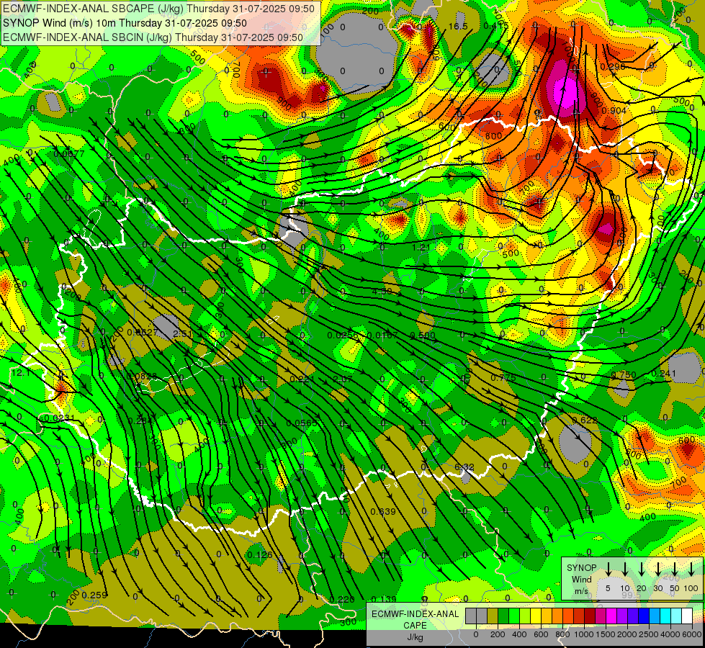Select the SYNOP Wind 10m title line

125,23
